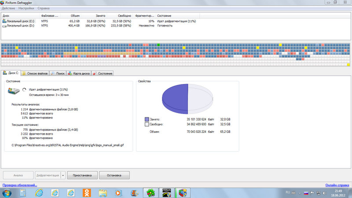
Task: Open the Проверка обновлений link
Action: (20, 185)
